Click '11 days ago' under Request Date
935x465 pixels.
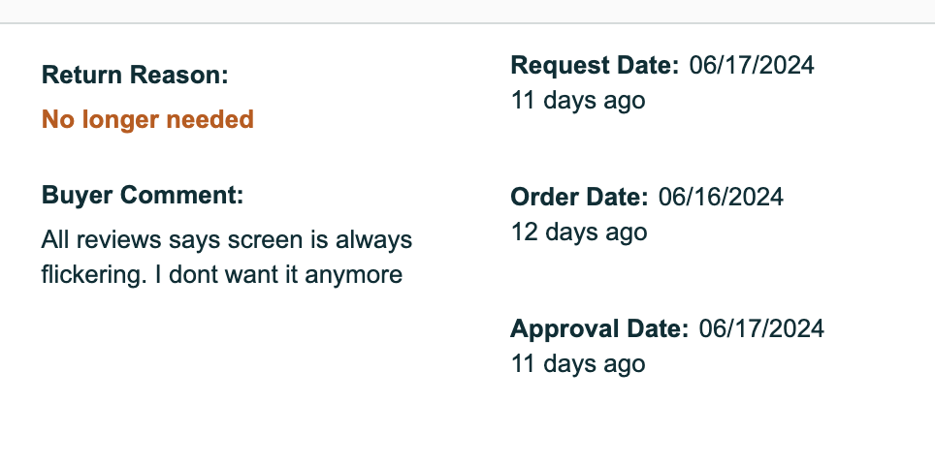point(578,101)
